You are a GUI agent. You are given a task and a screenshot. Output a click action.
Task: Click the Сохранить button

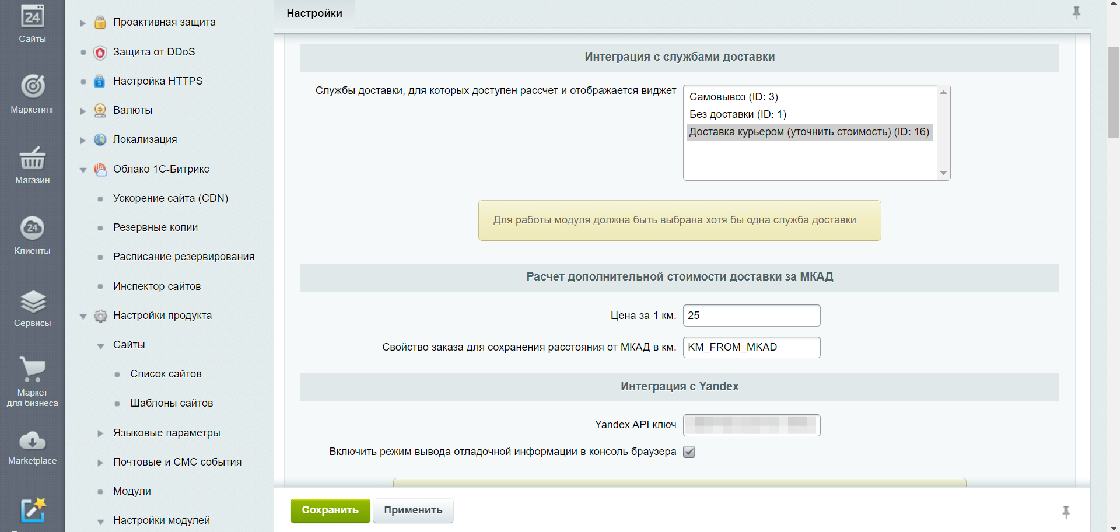pos(330,510)
